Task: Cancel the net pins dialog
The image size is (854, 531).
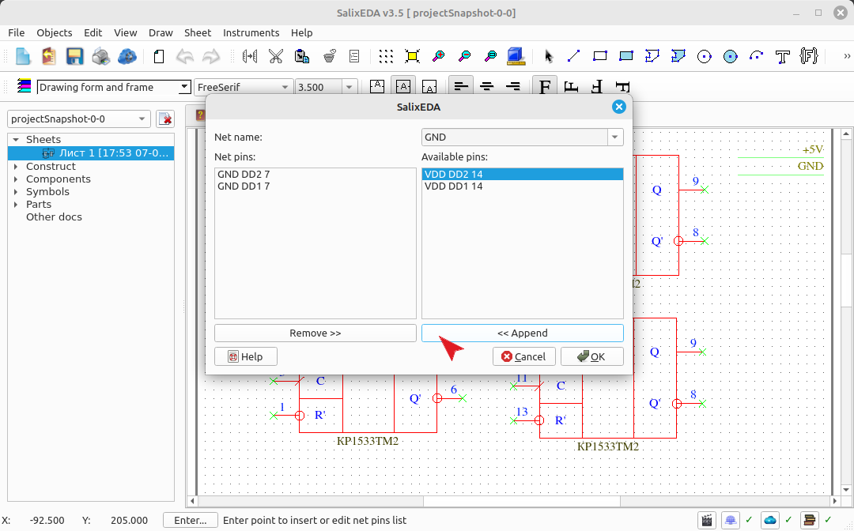Action: [524, 356]
